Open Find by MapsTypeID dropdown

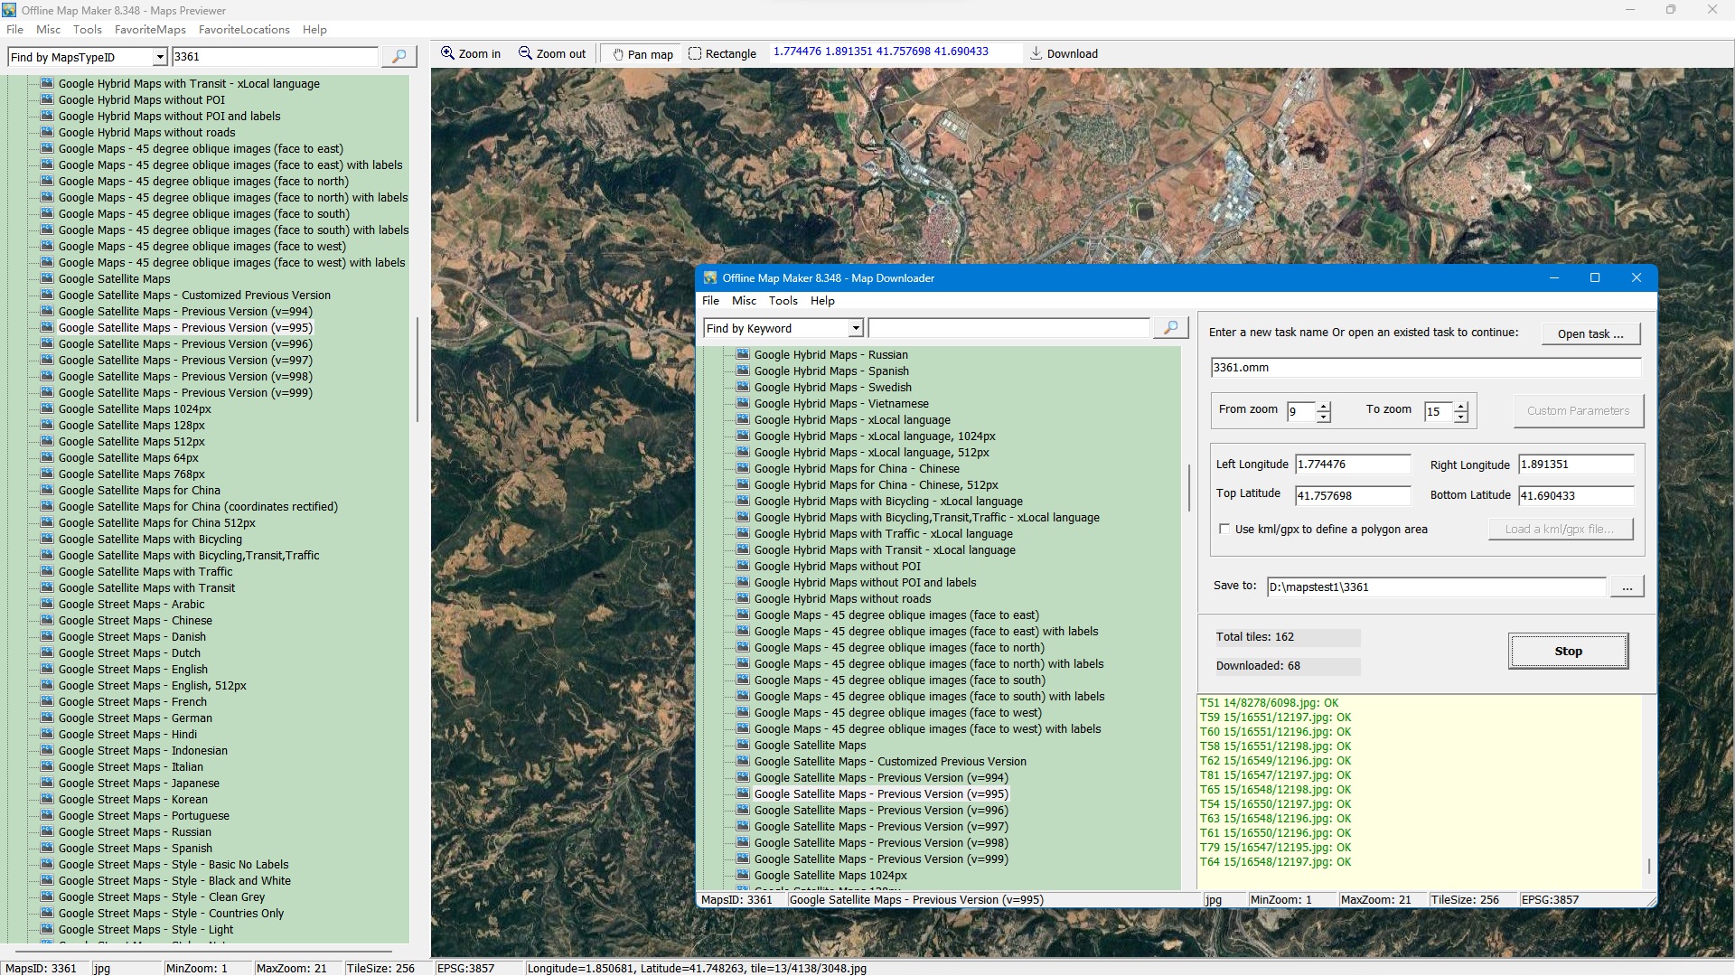160,58
